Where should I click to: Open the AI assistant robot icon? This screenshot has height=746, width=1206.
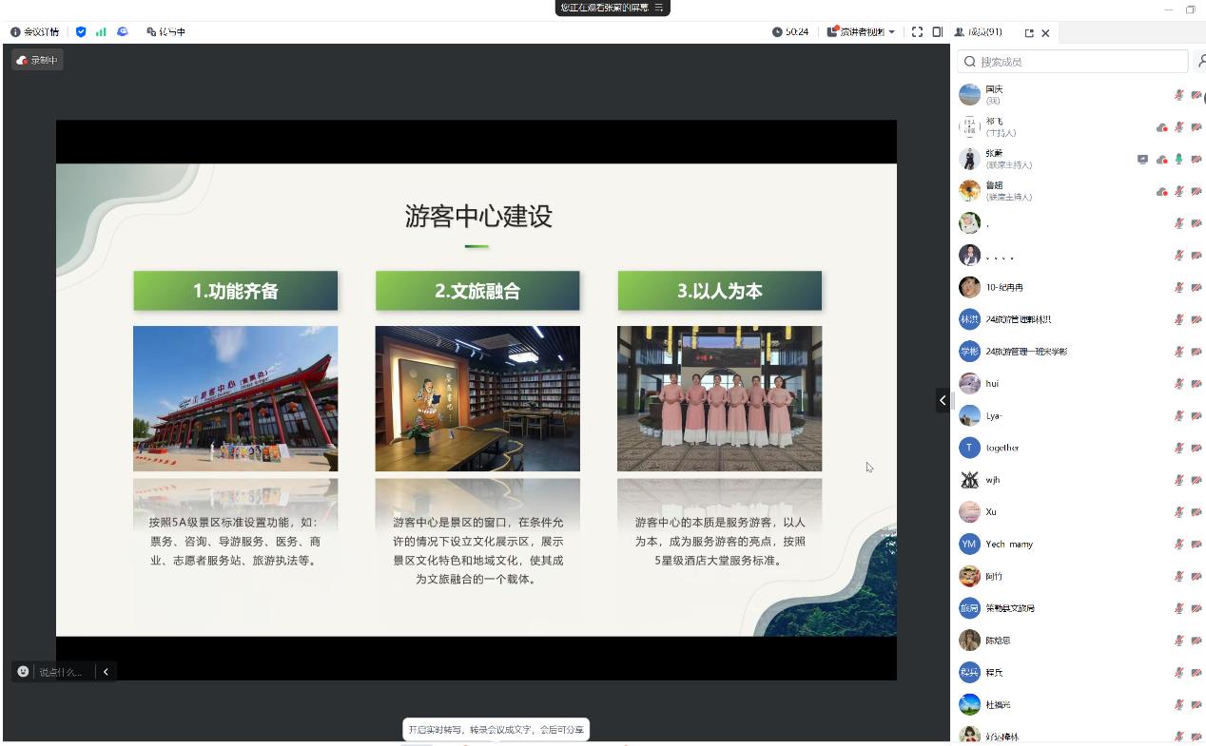click(x=123, y=32)
